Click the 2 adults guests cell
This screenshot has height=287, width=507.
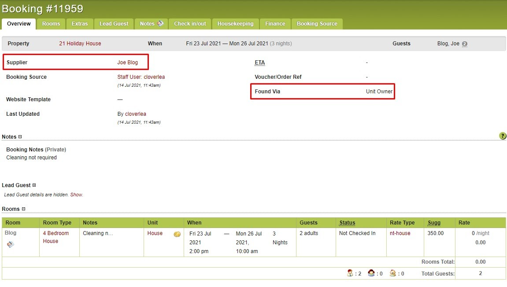pos(309,233)
